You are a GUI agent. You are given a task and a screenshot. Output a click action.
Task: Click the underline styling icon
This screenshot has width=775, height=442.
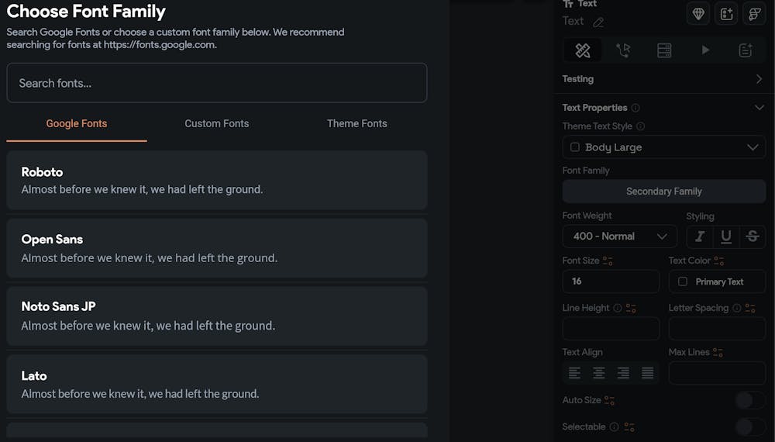726,237
